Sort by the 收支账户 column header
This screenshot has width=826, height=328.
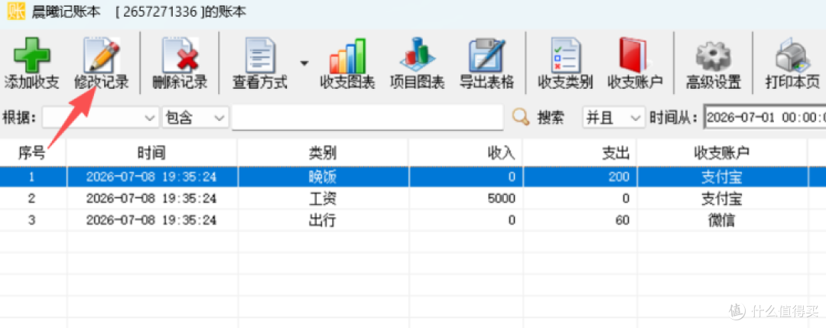722,153
